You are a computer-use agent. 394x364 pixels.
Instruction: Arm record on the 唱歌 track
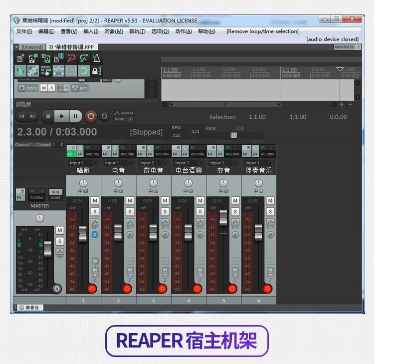pos(92,289)
